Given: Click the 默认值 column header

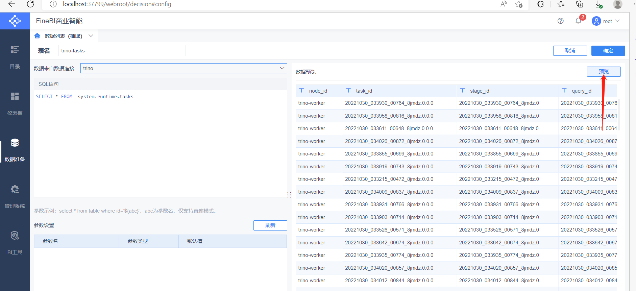Looking at the screenshot, I should (x=233, y=241).
